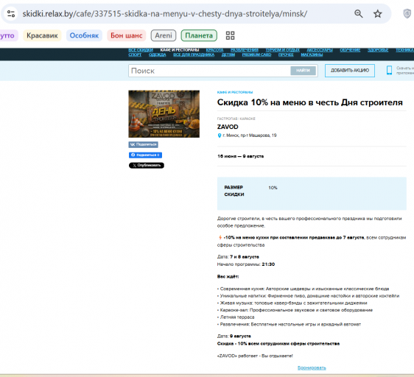Open the ZAVOD День строителя promo image

pos(164,114)
